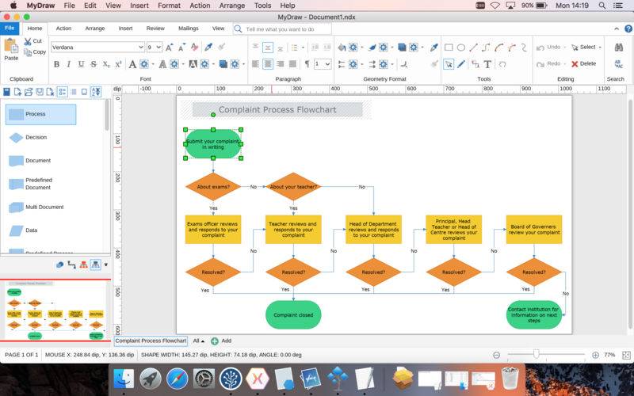Image resolution: width=634 pixels, height=396 pixels.
Task: Click the Open Folder icon
Action: (29, 92)
